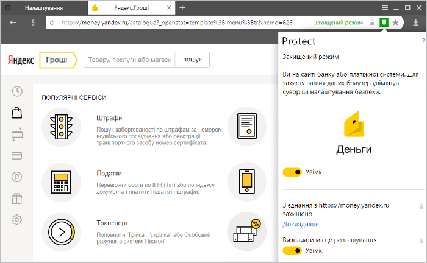
Task: Open the gift box sidebar icon
Action: 16,198
